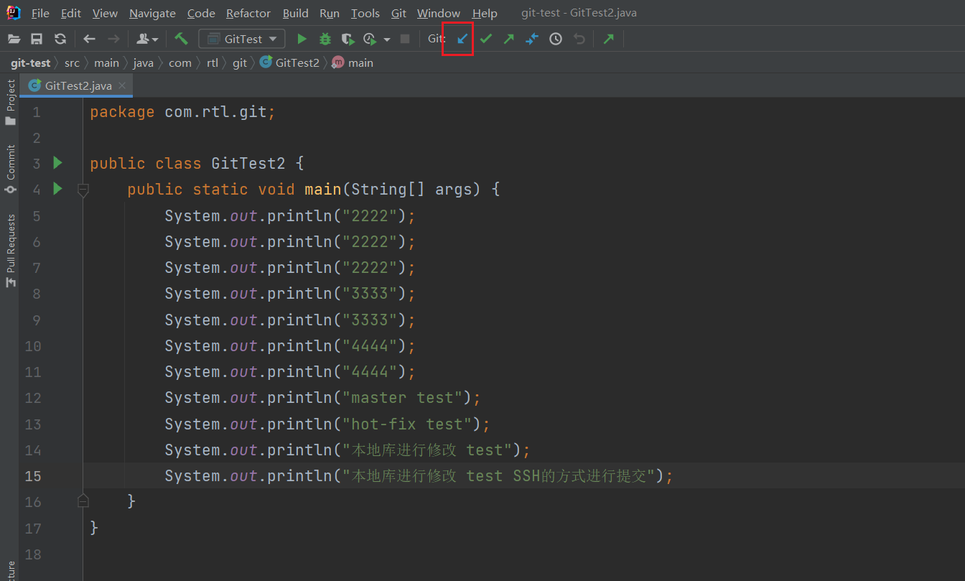Open the Help menu

(485, 13)
